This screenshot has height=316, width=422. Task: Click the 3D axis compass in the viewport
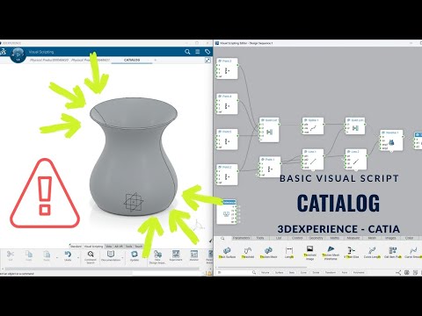(198, 226)
